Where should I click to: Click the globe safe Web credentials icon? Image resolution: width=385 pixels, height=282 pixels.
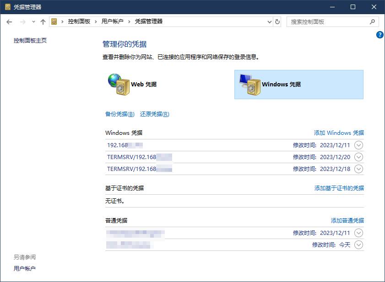coord(119,85)
